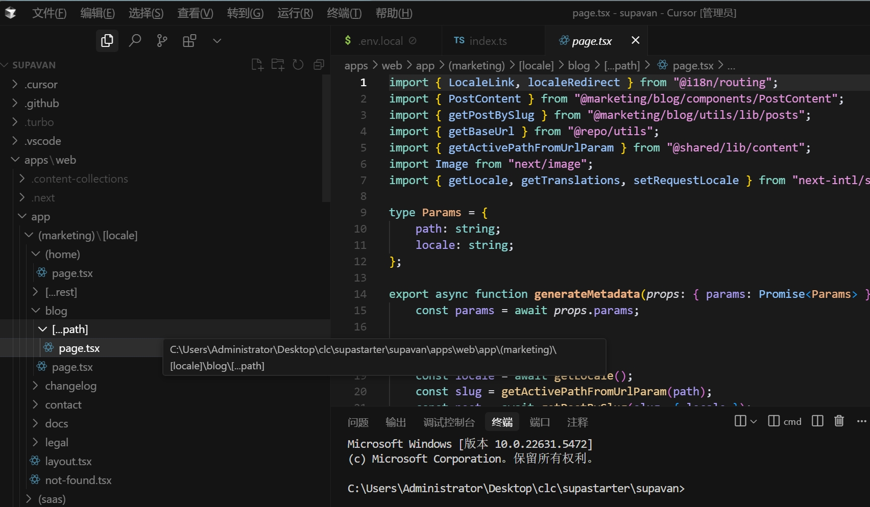Open the Source Control view icon

click(162, 41)
